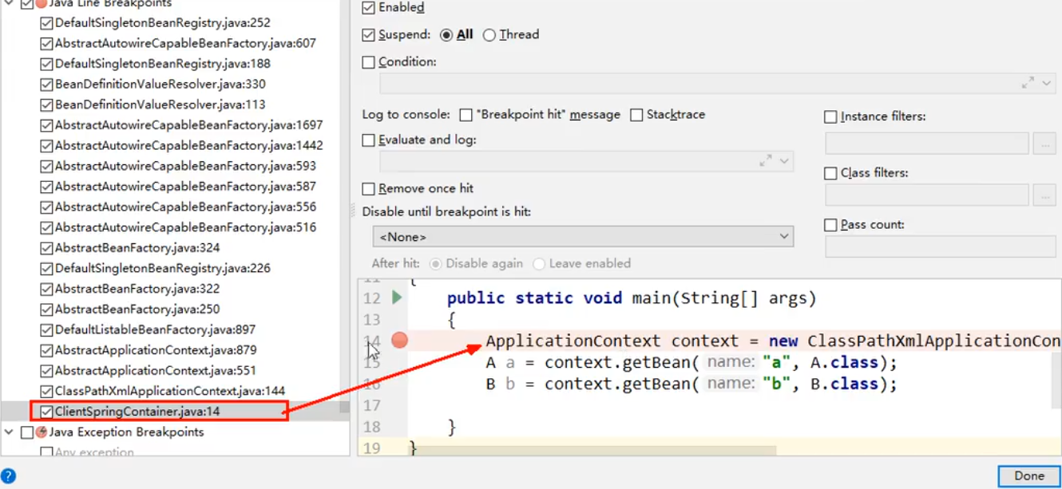The width and height of the screenshot is (1062, 489).
Task: Open the Disable until breakpoint is hit dropdown
Action: (583, 237)
